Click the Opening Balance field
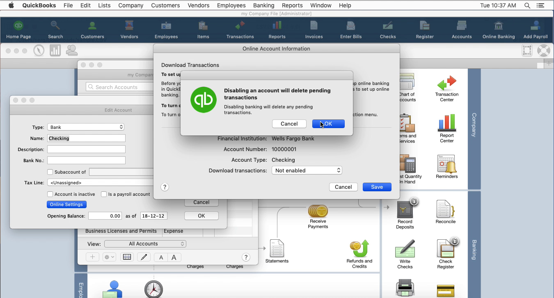The width and height of the screenshot is (554, 298). (105, 216)
